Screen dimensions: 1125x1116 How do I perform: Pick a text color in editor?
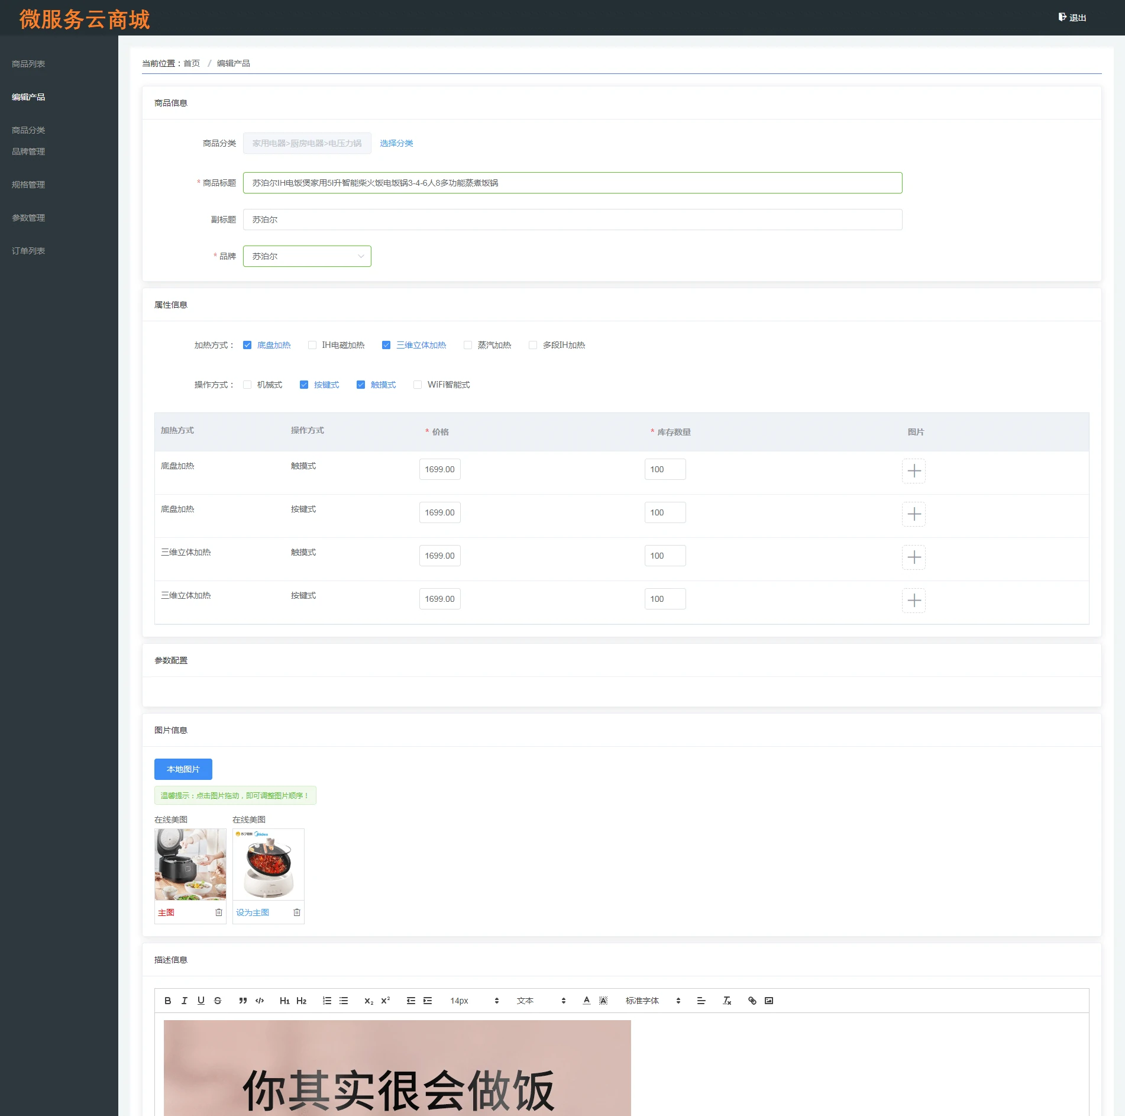pyautogui.click(x=587, y=1001)
